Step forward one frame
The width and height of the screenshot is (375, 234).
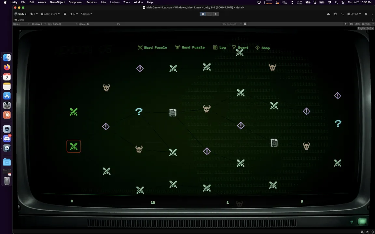[x=216, y=14]
